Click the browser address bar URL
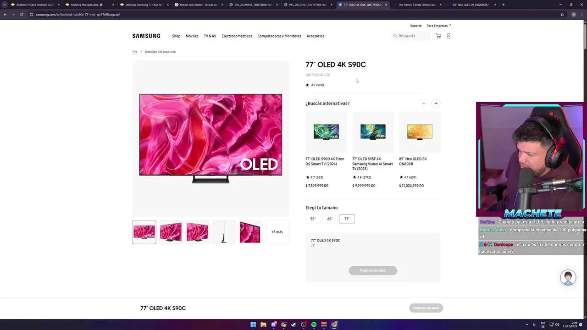 tap(78, 14)
